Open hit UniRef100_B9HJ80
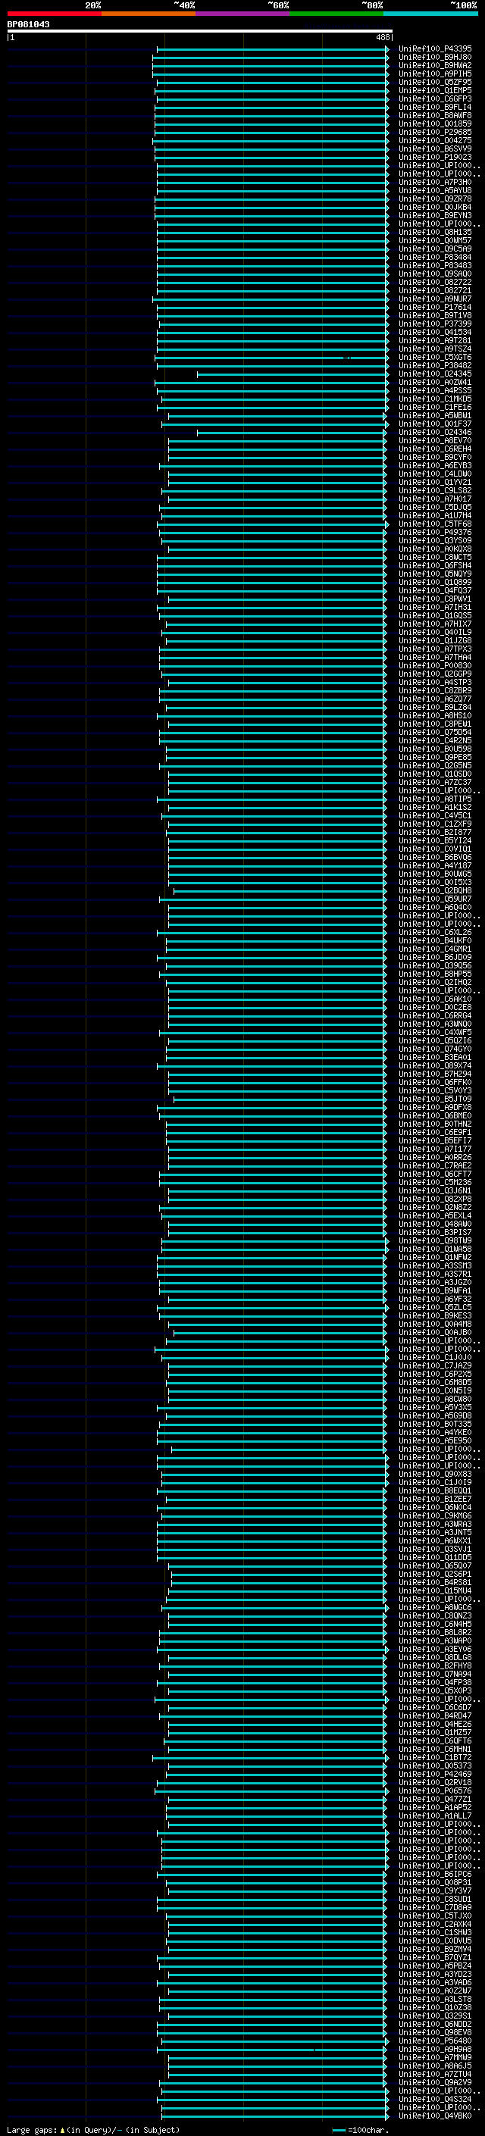This screenshot has width=485, height=2136. [x=435, y=58]
